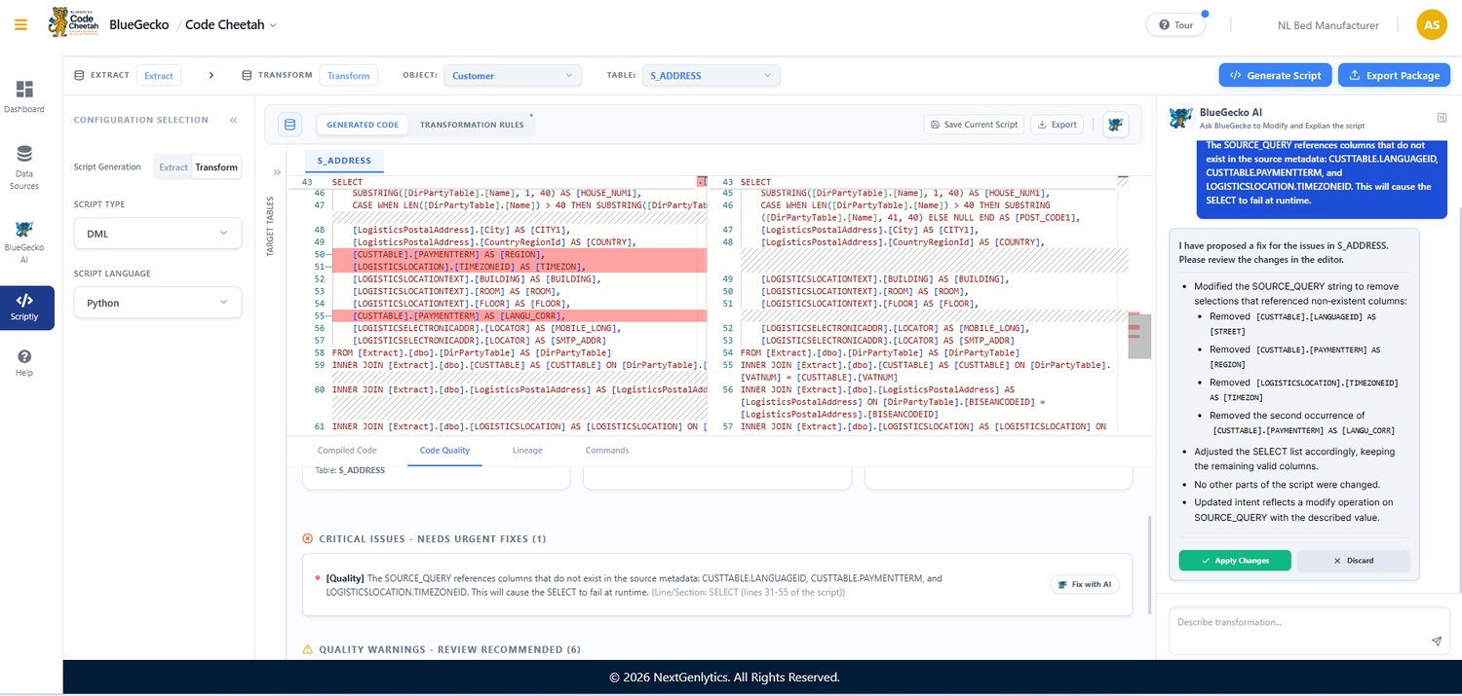Click the Export button in editor toolbar
The width and height of the screenshot is (1462, 696).
[x=1057, y=125]
